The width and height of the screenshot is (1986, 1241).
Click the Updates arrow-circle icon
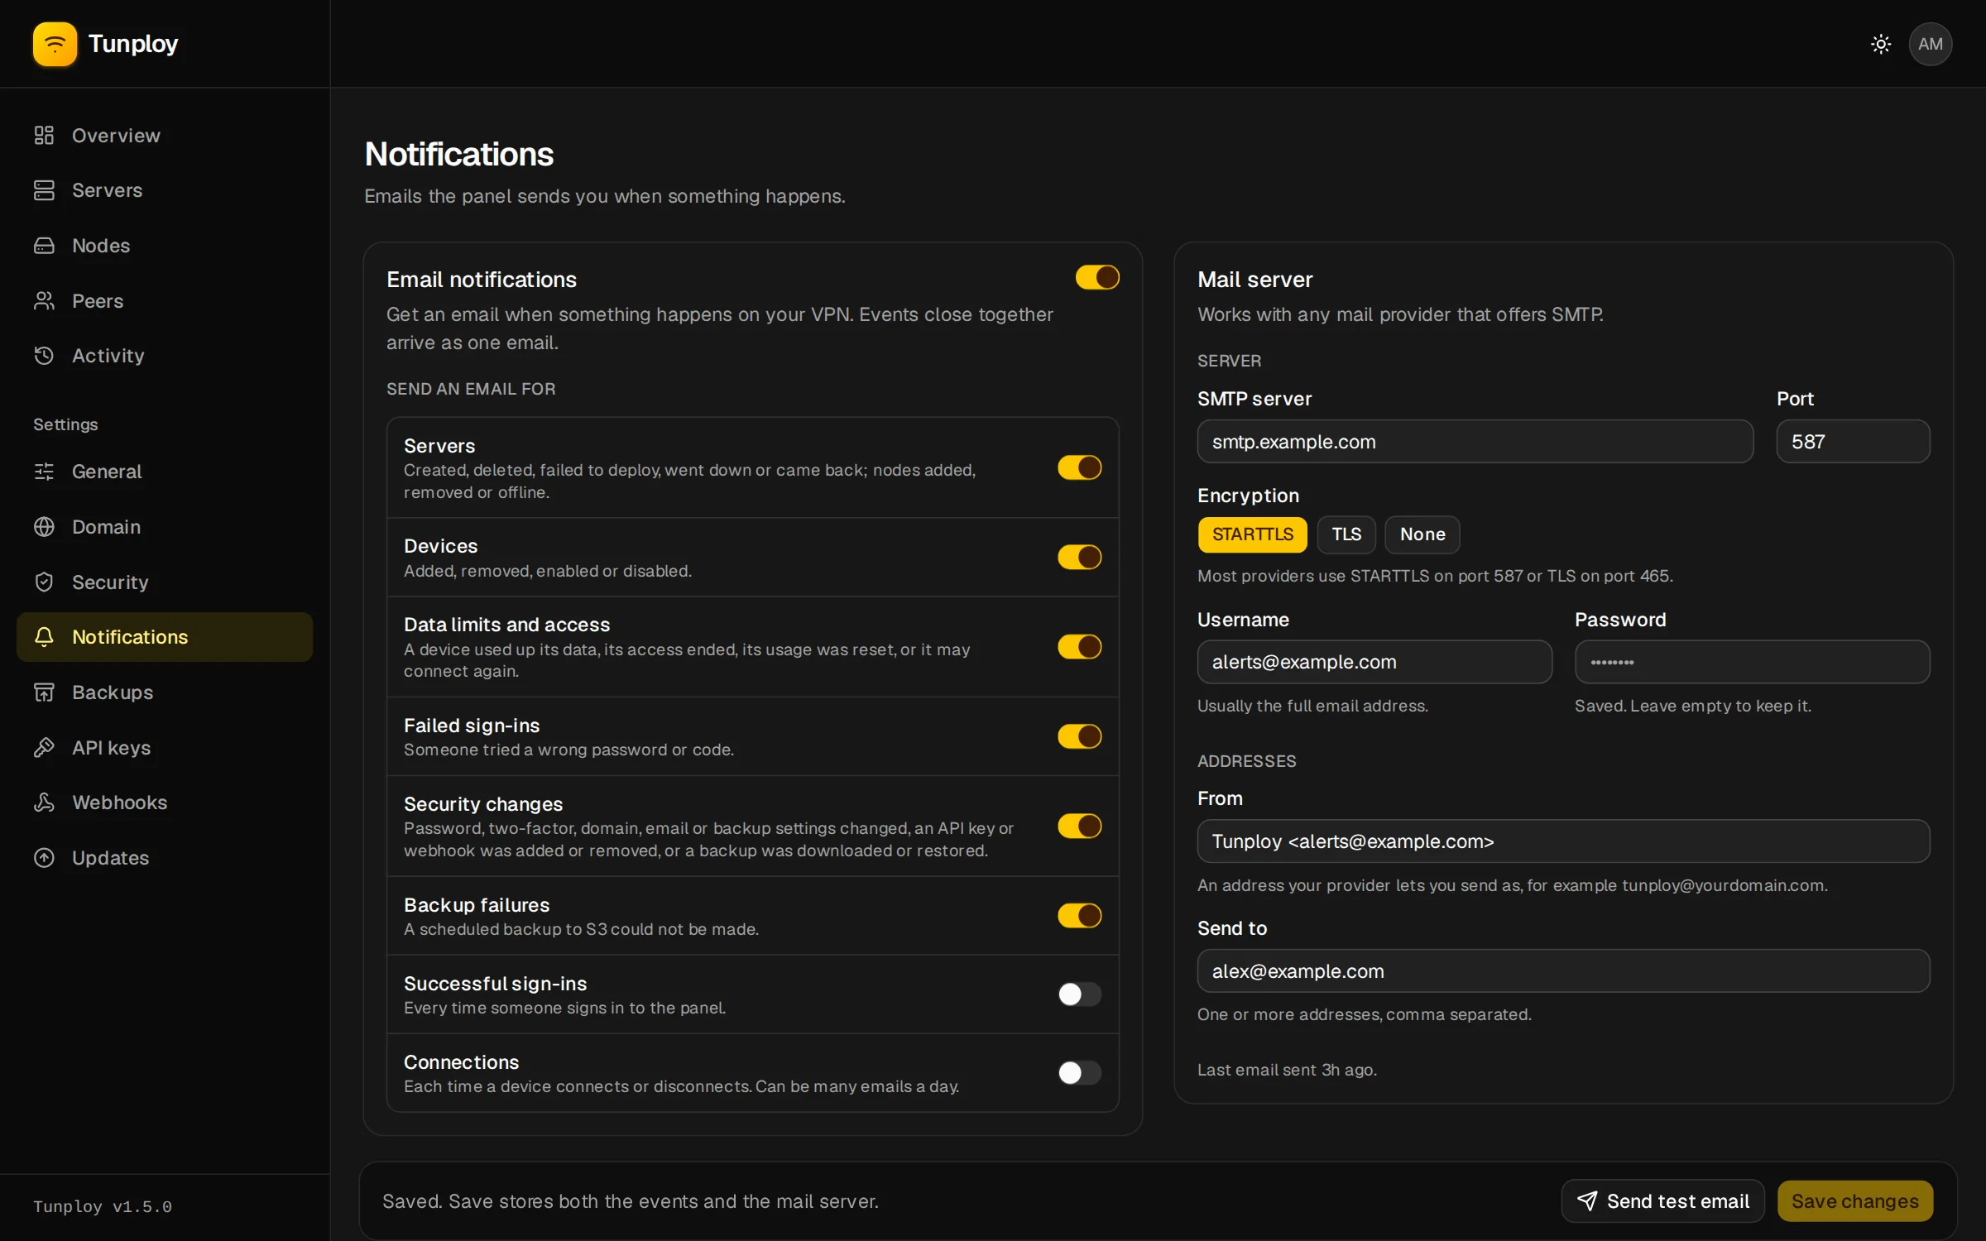[x=44, y=858]
